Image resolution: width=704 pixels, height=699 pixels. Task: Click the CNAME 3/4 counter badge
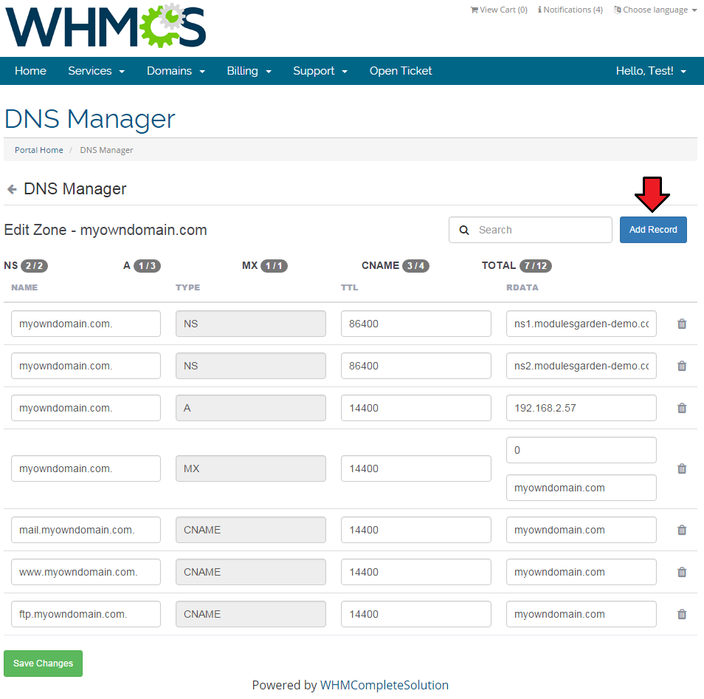pyautogui.click(x=415, y=266)
